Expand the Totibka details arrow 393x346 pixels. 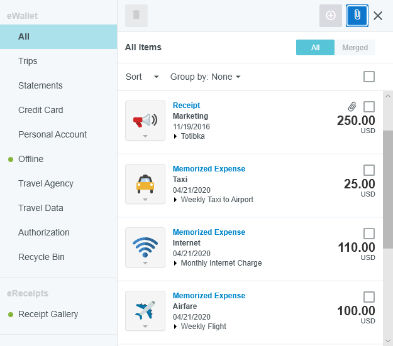175,136
